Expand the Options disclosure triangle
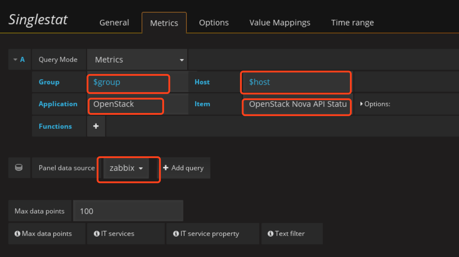459x257 pixels. click(x=361, y=104)
